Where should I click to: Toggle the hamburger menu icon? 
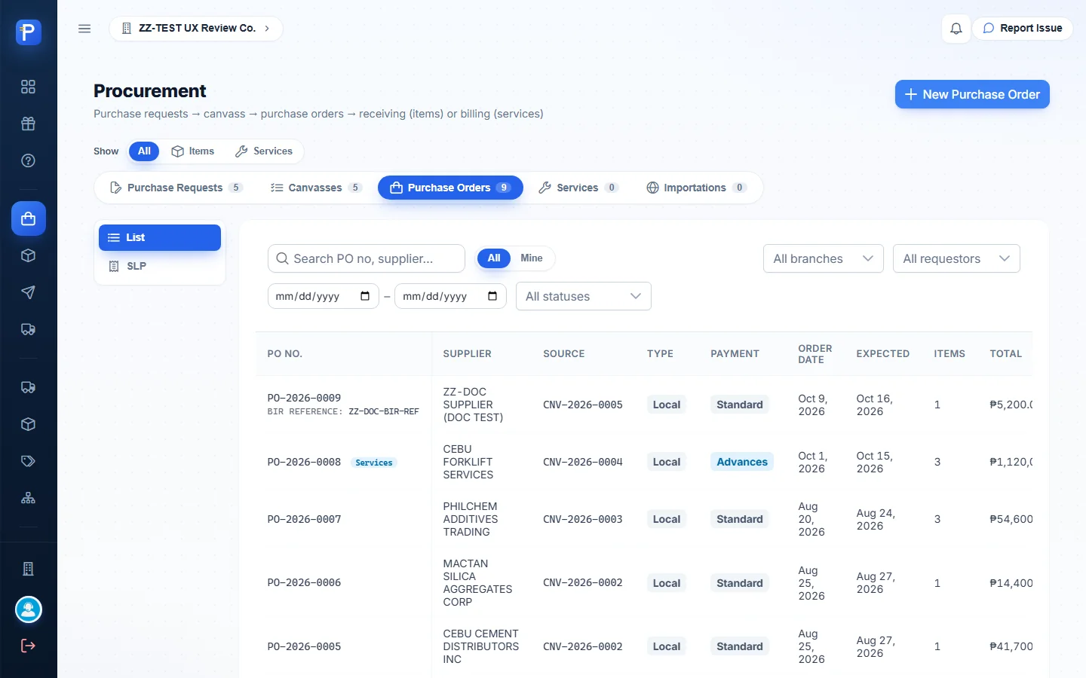[84, 29]
